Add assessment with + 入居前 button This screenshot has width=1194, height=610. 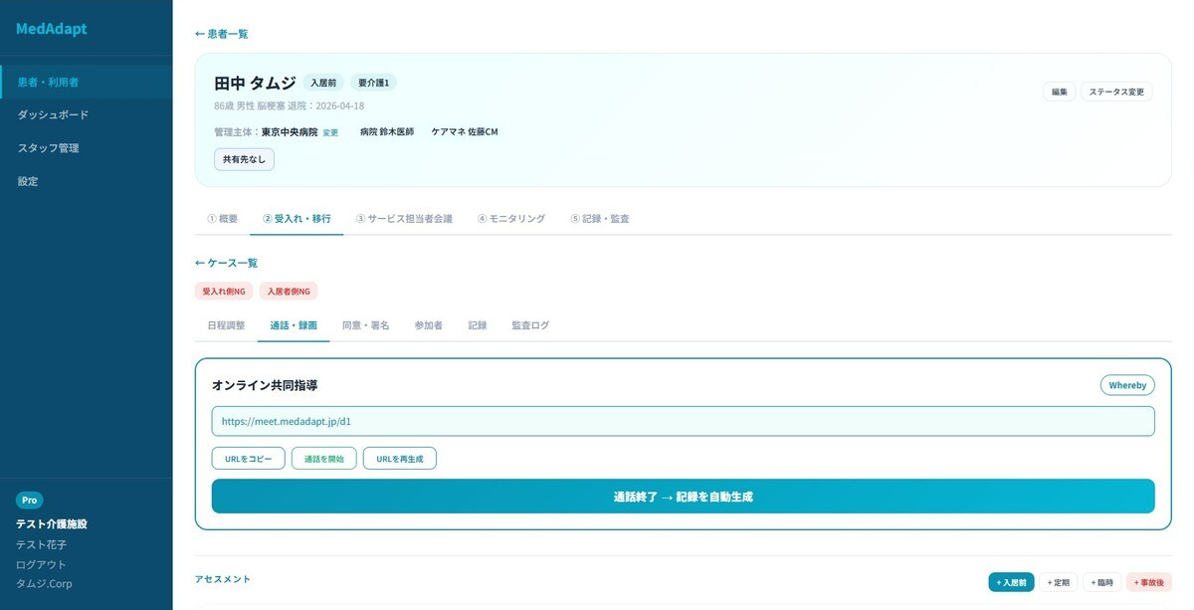[1012, 582]
